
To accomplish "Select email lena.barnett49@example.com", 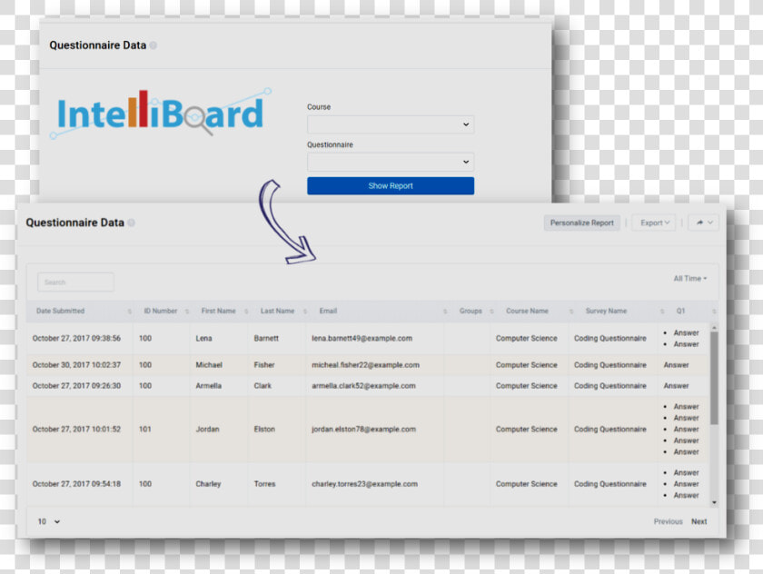I will [362, 338].
